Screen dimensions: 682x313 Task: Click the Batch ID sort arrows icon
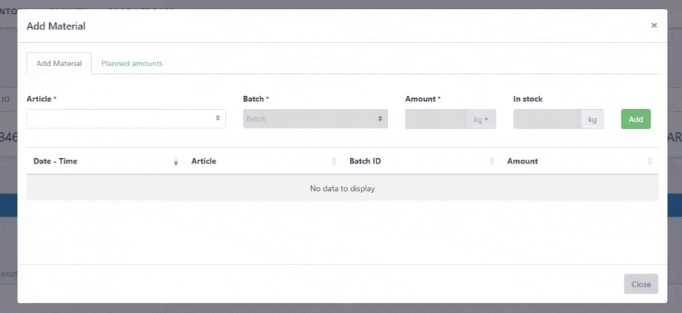492,162
